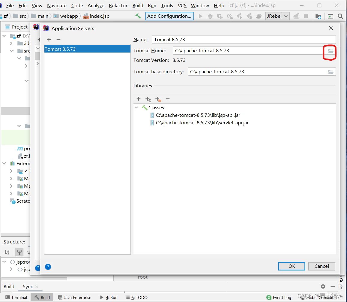Run with Coverage toolbar icon
This screenshot has width=347, height=302.
pyautogui.click(x=220, y=17)
